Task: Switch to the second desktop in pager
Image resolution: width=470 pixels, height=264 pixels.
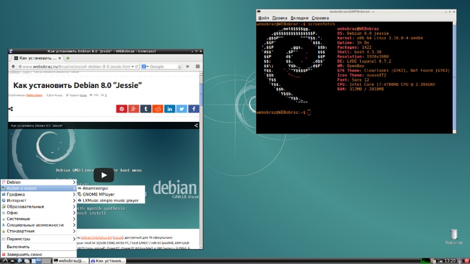Action: click(x=46, y=261)
